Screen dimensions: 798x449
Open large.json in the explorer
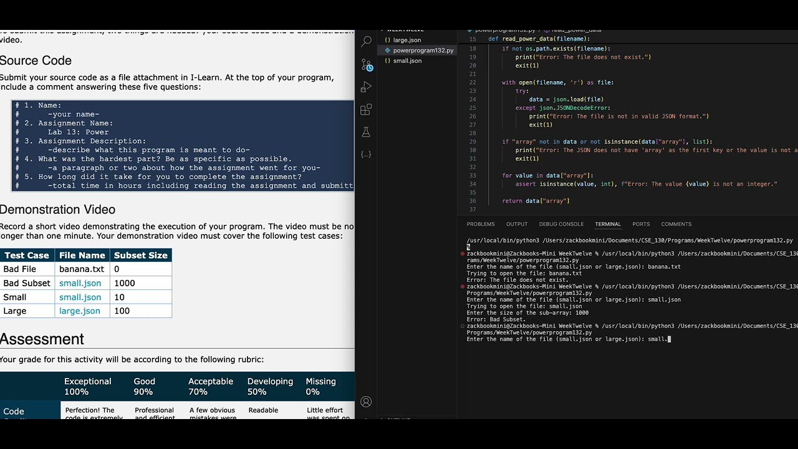407,40
